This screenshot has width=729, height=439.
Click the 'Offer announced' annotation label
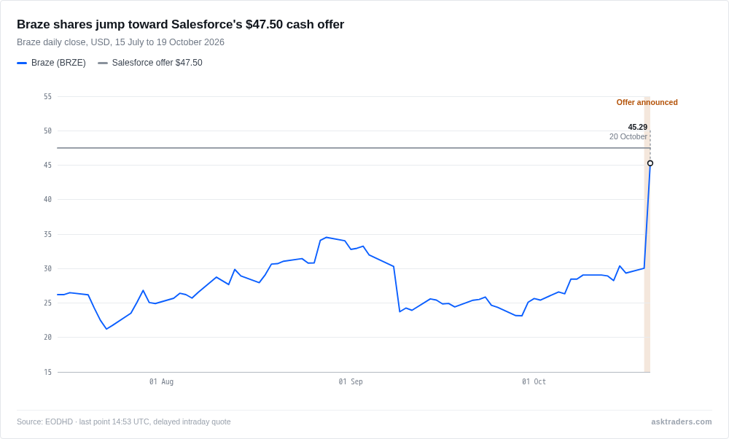tap(647, 102)
